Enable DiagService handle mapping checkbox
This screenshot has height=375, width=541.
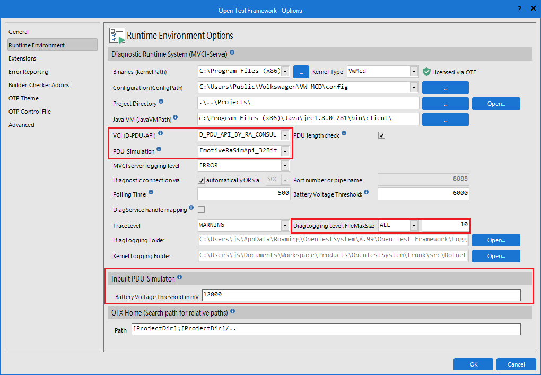[202, 210]
